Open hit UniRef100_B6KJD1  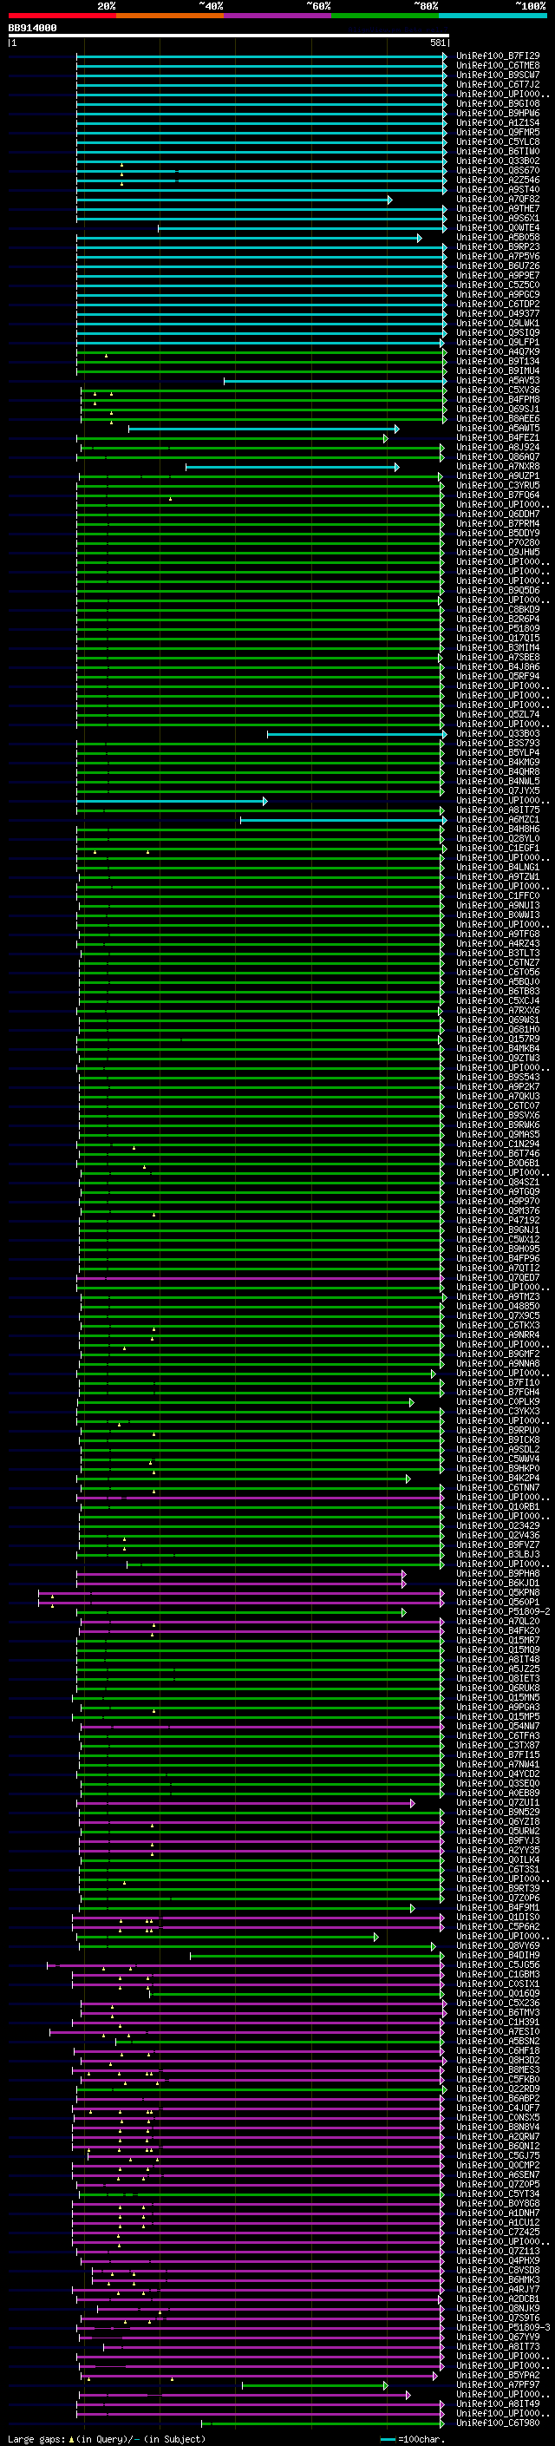pyautogui.click(x=498, y=1583)
